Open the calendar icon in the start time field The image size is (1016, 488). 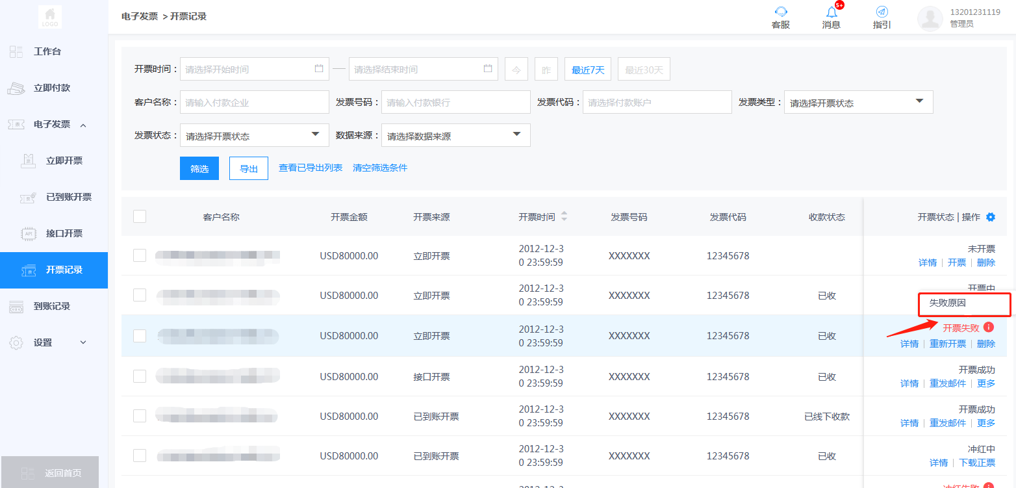click(x=319, y=68)
